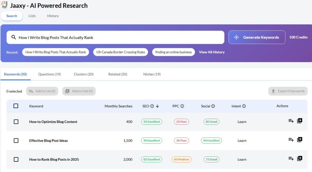Open the History tab at top
Screen dimensions: 312x172
(53, 16)
